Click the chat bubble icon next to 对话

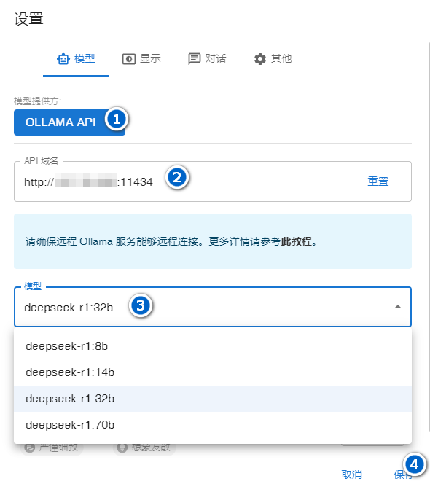pos(194,59)
